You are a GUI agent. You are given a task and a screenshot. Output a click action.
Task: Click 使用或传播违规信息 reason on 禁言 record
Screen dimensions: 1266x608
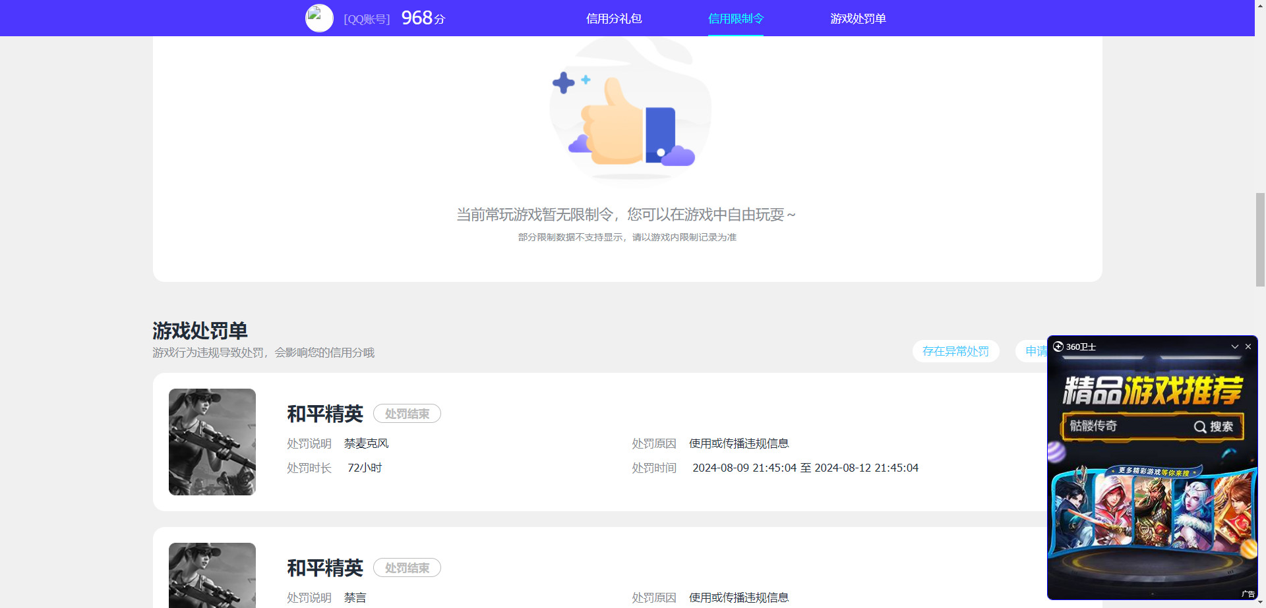click(738, 597)
